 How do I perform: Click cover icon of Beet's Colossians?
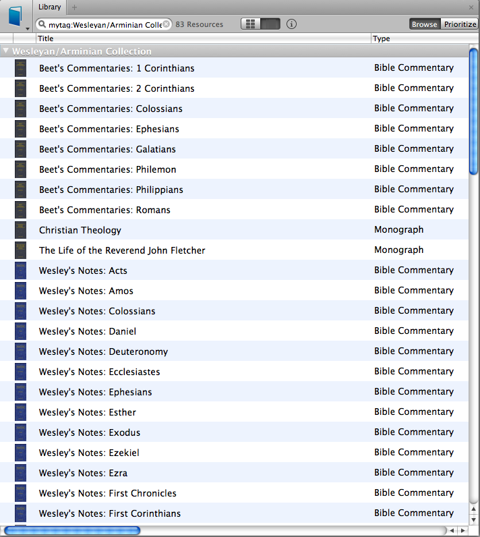tap(20, 108)
